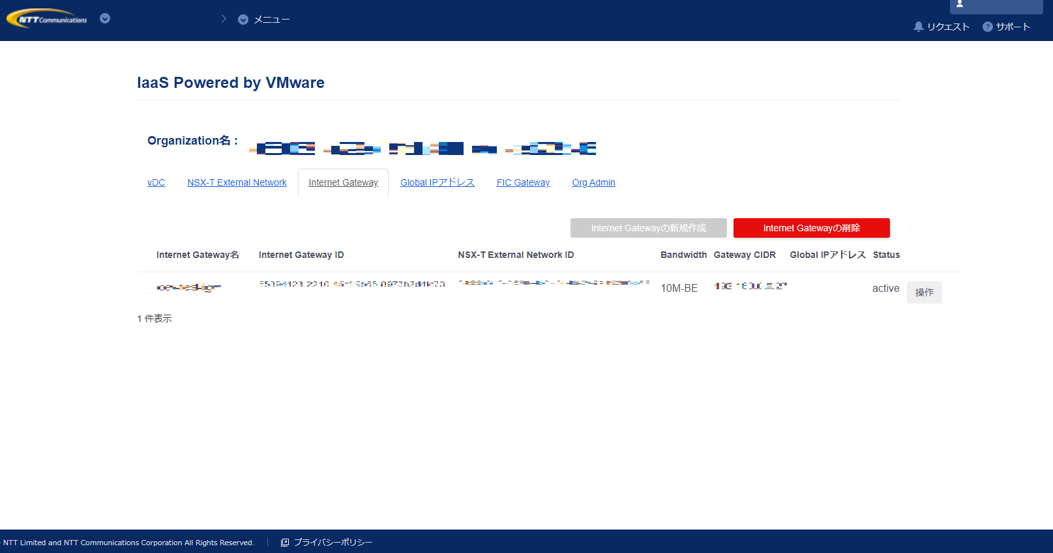Open the Global IPアドレス tab
The width and height of the screenshot is (1053, 553).
[438, 182]
